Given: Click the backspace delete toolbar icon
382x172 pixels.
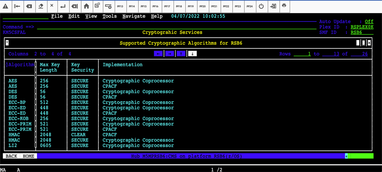Looking at the screenshot, I should [x=29, y=6].
